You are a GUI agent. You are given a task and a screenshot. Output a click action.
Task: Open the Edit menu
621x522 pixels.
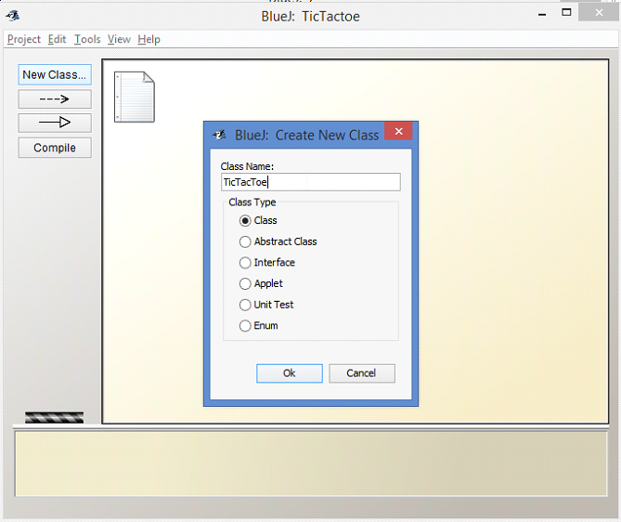click(x=57, y=39)
